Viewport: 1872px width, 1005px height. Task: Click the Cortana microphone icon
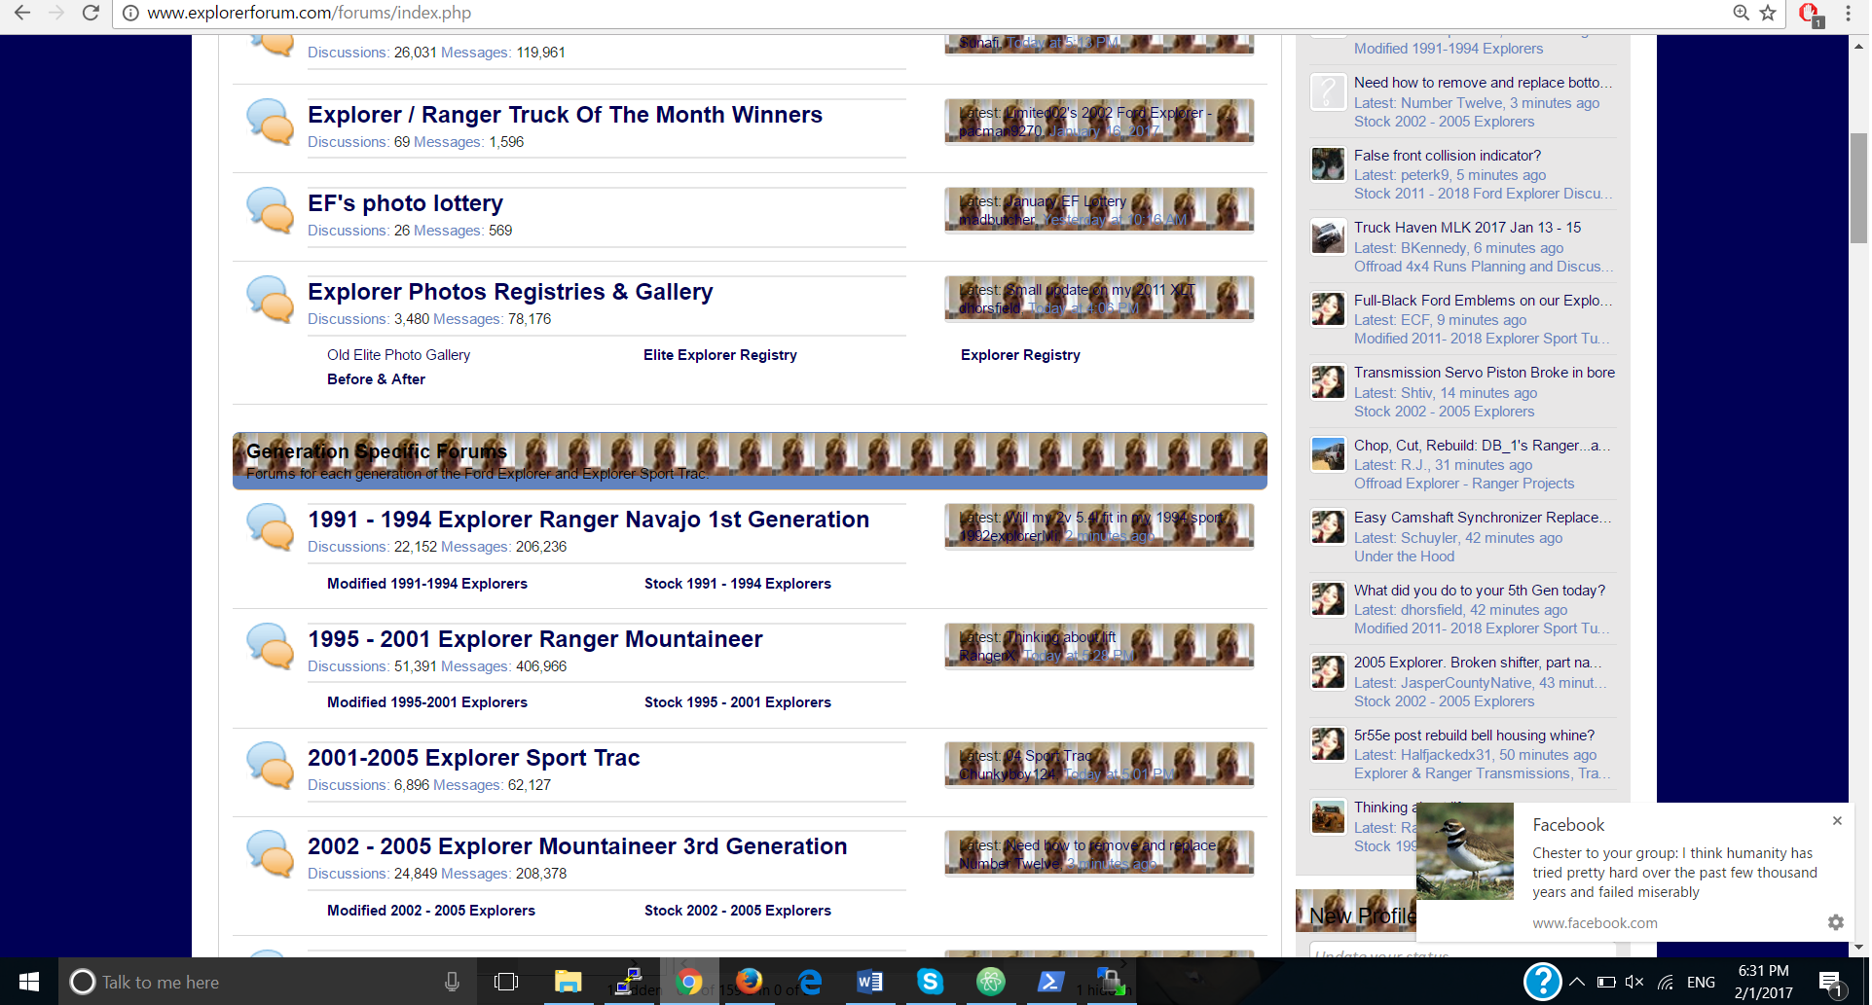pos(452,982)
